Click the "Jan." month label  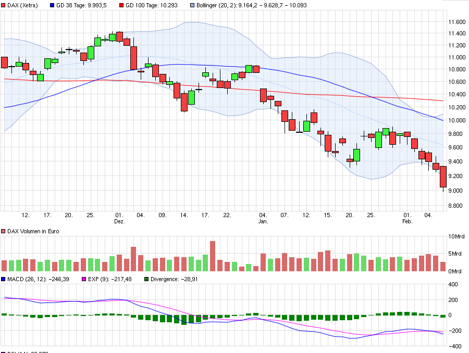[263, 221]
